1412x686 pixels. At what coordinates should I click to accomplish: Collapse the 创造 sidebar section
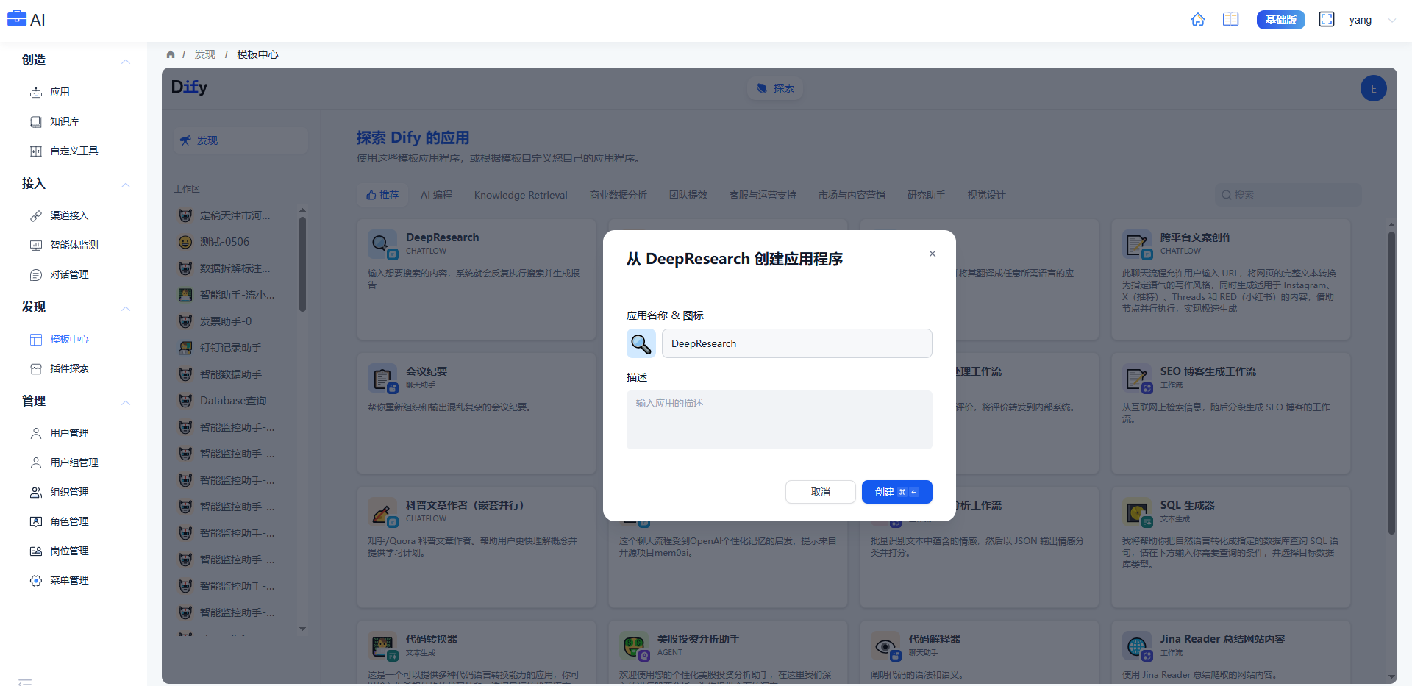coord(126,61)
